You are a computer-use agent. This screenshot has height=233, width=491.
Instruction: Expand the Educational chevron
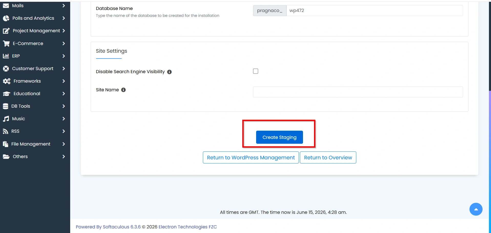64,94
